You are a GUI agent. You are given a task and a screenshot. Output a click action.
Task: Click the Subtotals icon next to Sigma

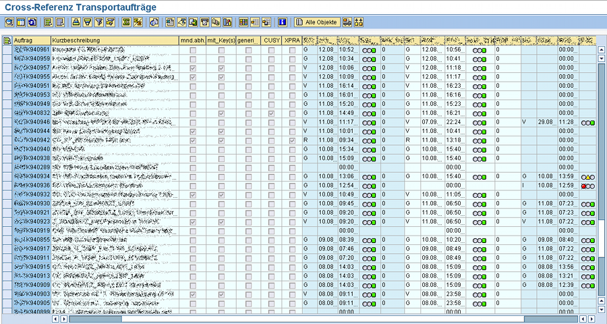138,22
